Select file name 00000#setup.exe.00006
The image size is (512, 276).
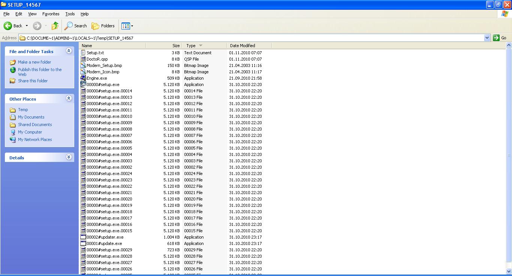pyautogui.click(x=109, y=142)
